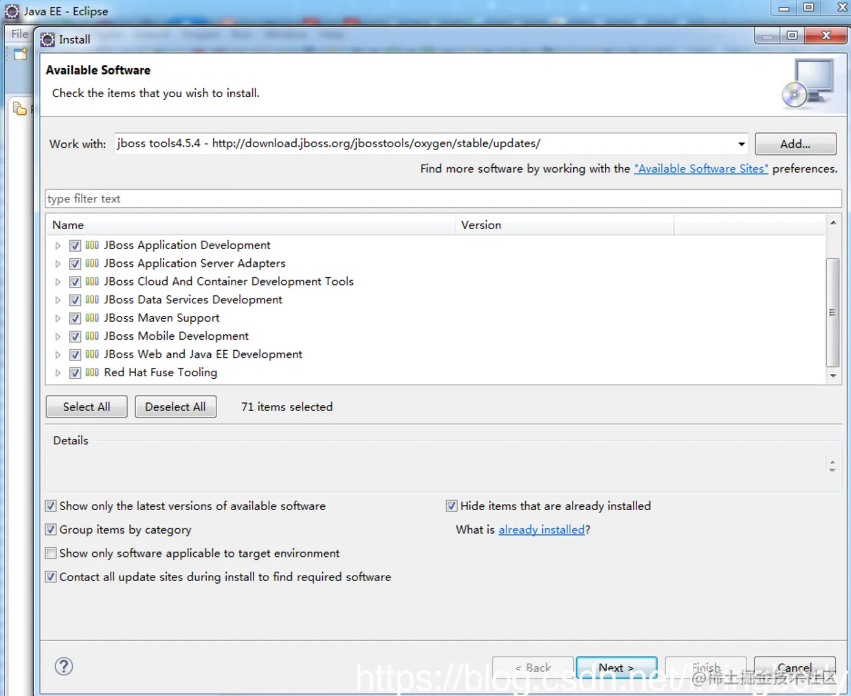The image size is (851, 696).
Task: Select the JBoss Mobile Development row label
Action: point(176,336)
